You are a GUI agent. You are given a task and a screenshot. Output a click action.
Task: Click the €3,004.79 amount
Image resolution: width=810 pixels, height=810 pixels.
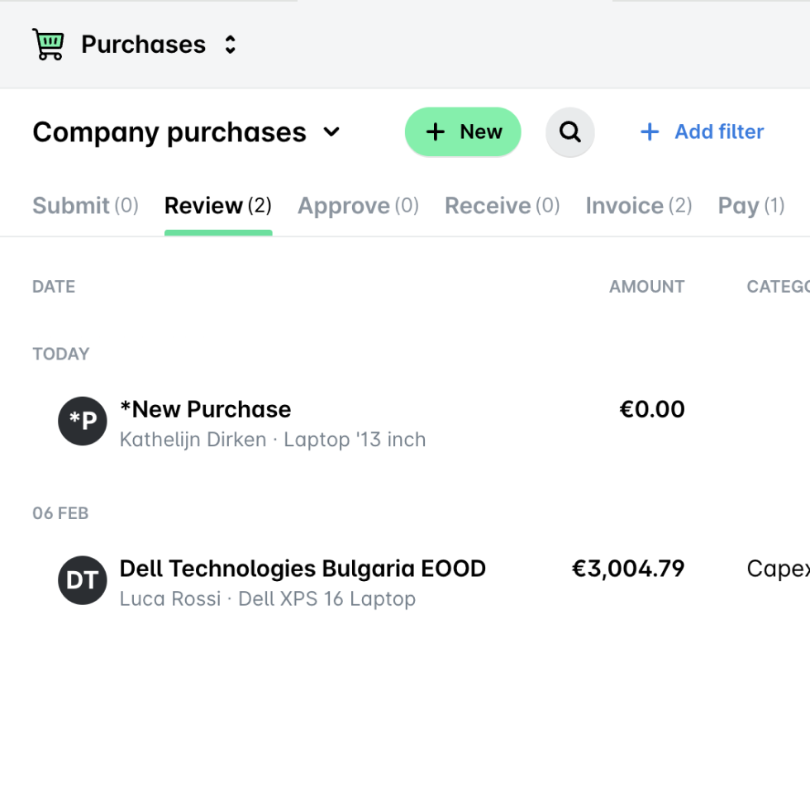[x=628, y=569]
